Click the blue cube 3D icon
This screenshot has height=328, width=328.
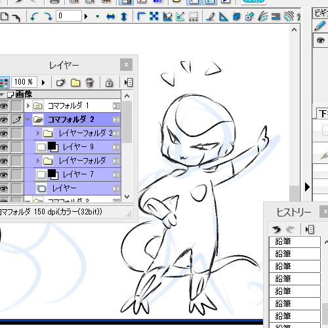point(236,16)
